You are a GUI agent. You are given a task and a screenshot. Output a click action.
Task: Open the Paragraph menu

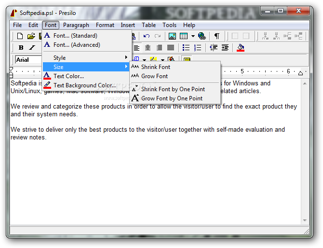click(76, 25)
